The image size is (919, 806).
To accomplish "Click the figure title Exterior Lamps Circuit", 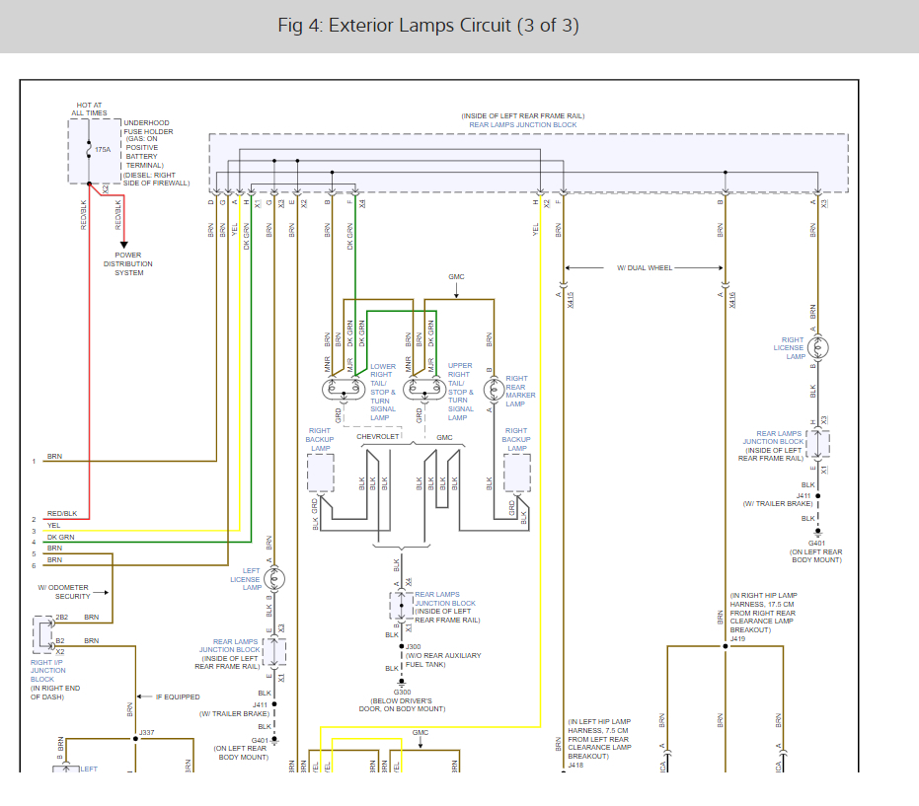I will [x=428, y=26].
